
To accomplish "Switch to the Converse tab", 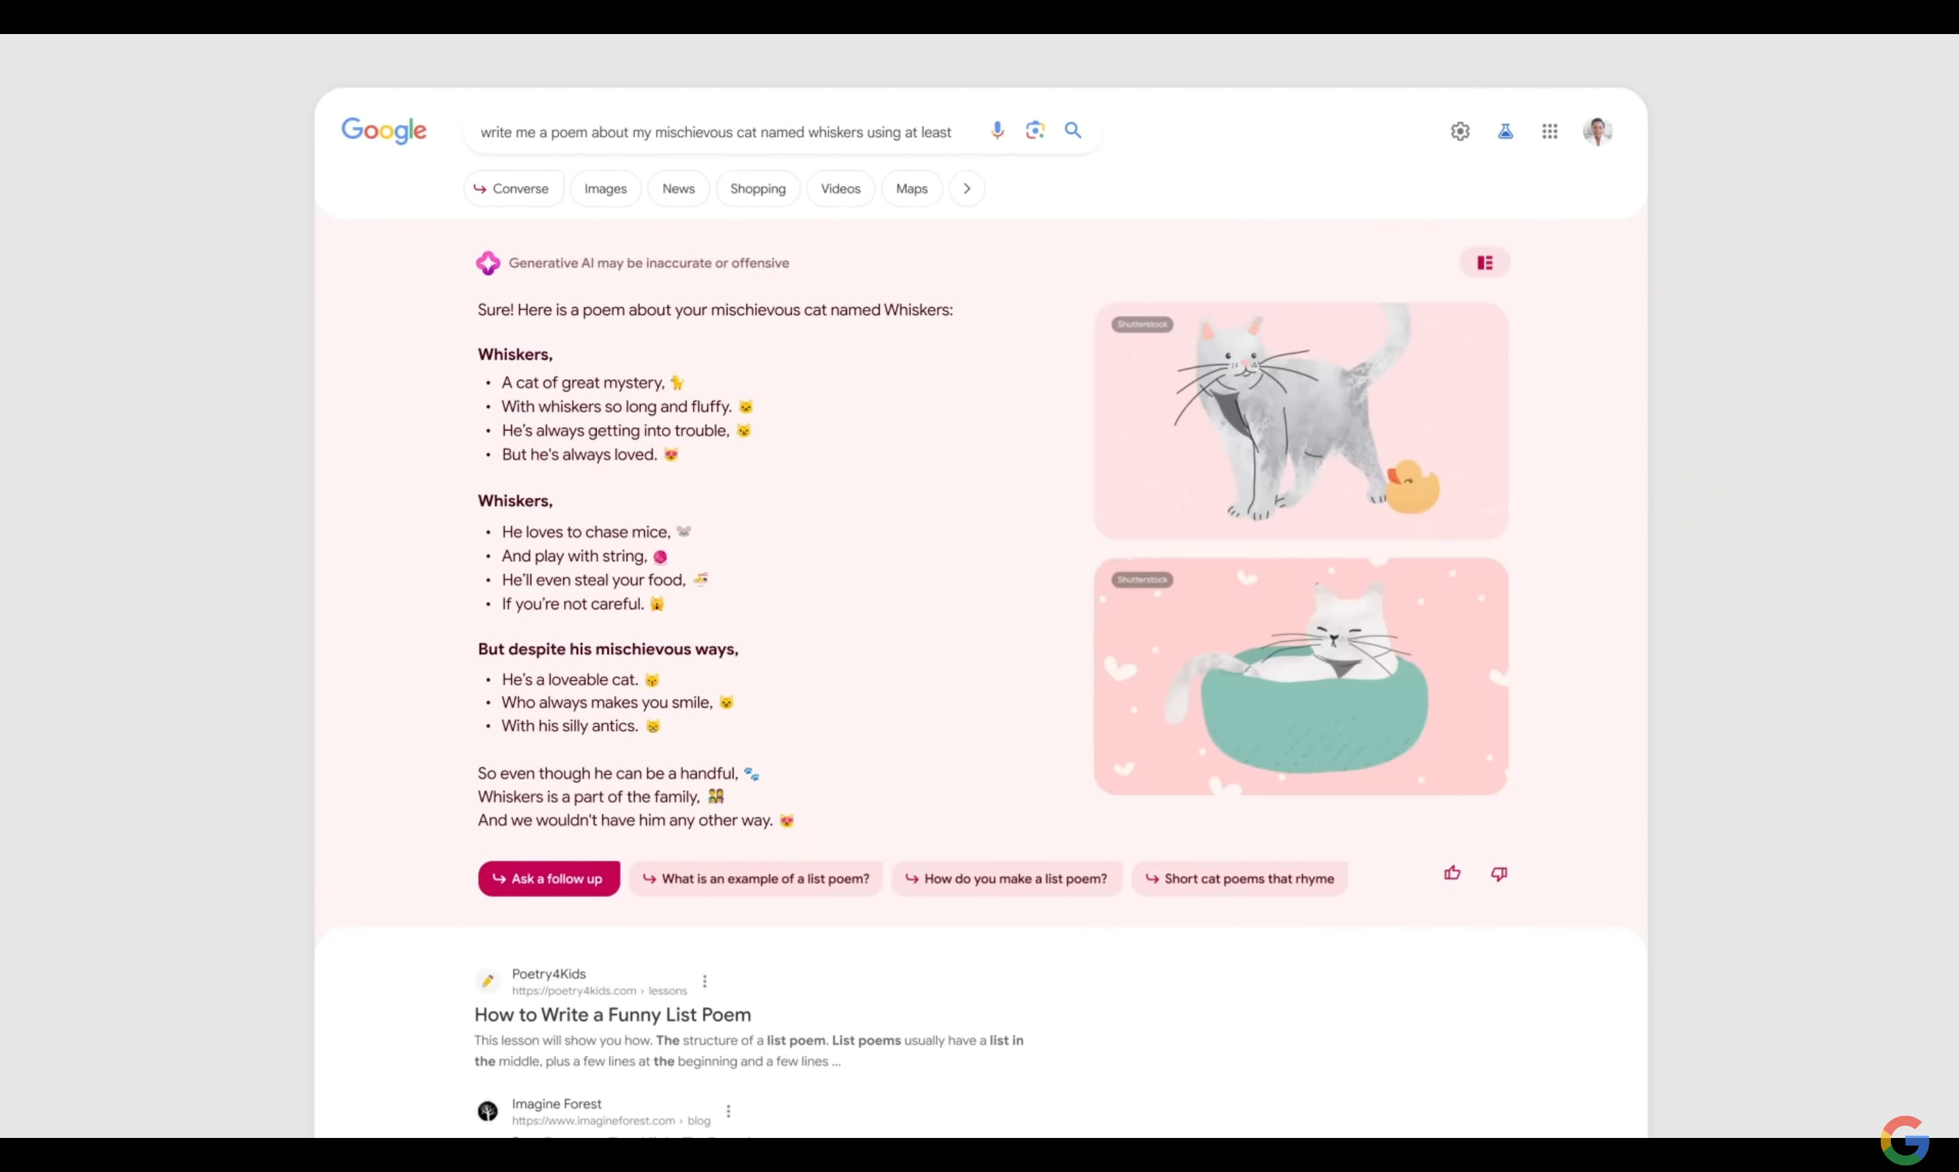I will click(513, 189).
